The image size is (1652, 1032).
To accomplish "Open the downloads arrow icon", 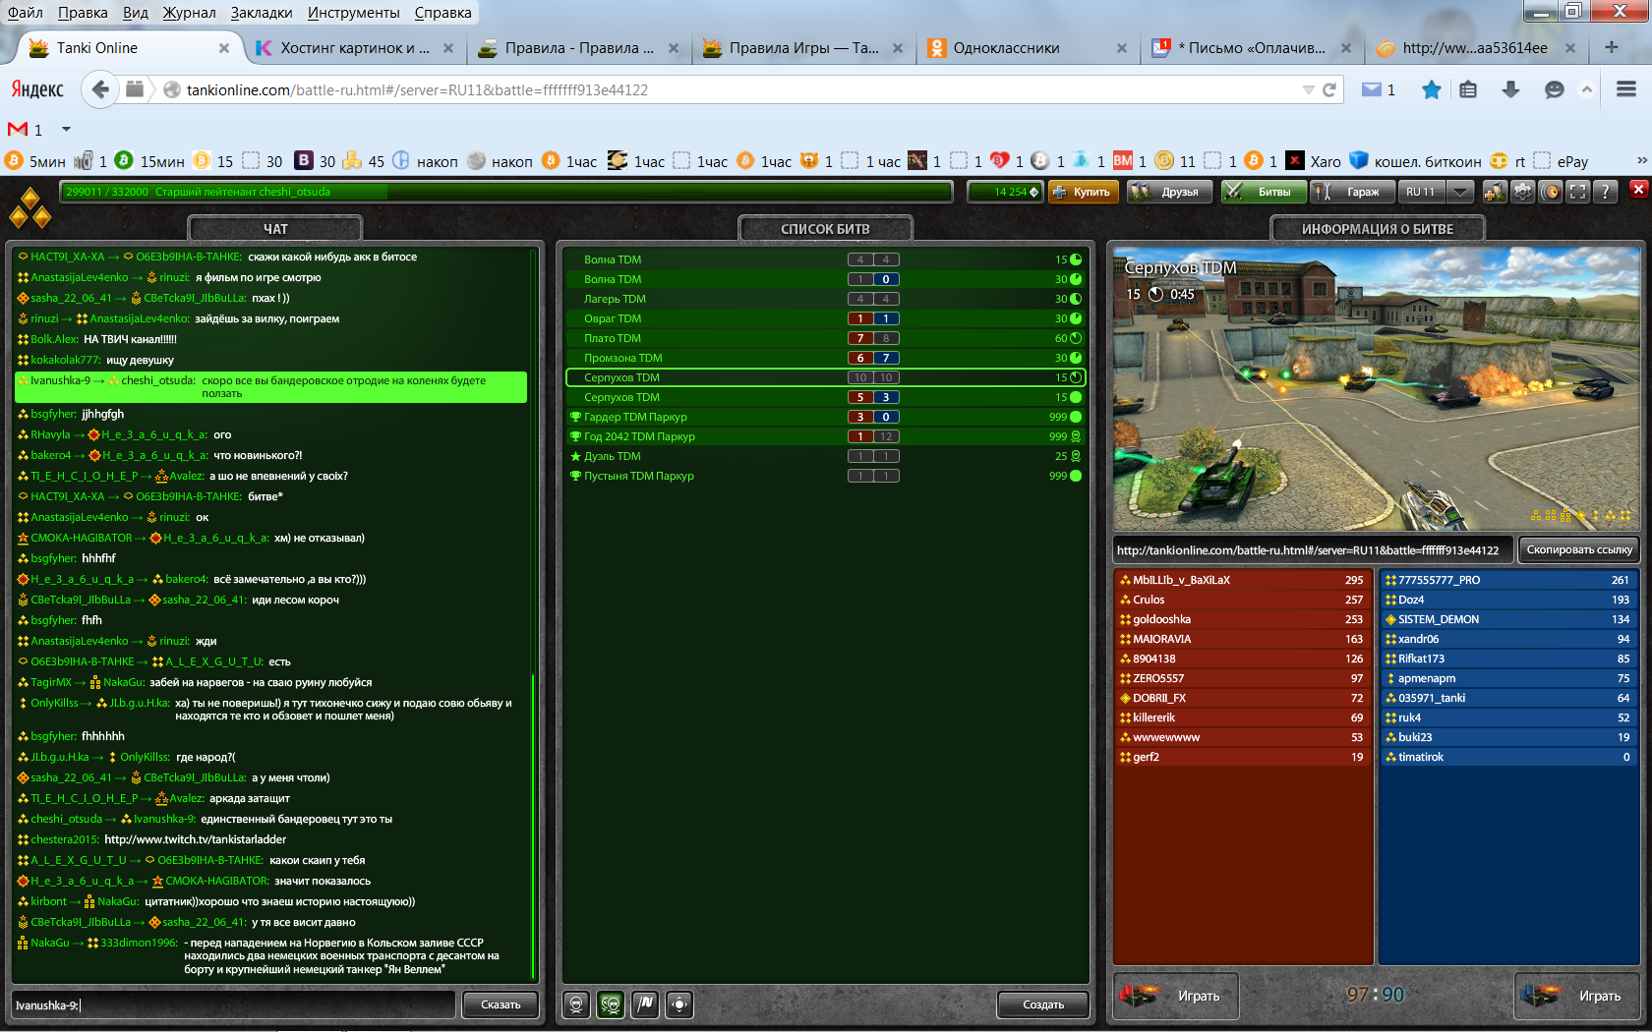I will click(1511, 89).
